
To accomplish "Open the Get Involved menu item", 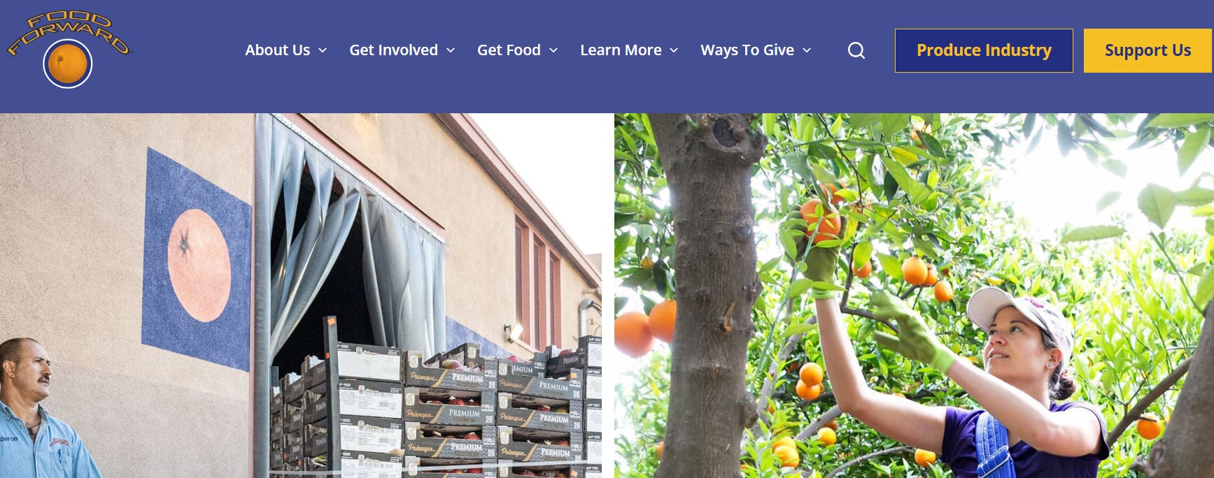I will click(x=394, y=50).
